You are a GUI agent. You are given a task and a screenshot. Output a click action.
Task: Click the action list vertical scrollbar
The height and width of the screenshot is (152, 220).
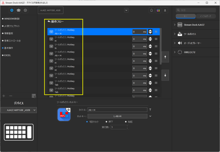(x=161, y=46)
